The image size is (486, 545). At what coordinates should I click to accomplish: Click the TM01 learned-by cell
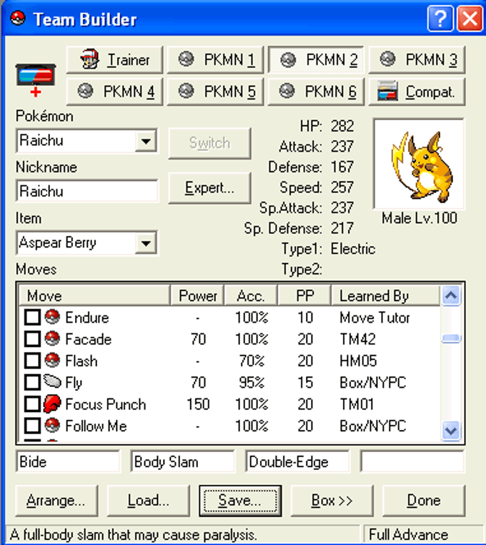pyautogui.click(x=357, y=404)
